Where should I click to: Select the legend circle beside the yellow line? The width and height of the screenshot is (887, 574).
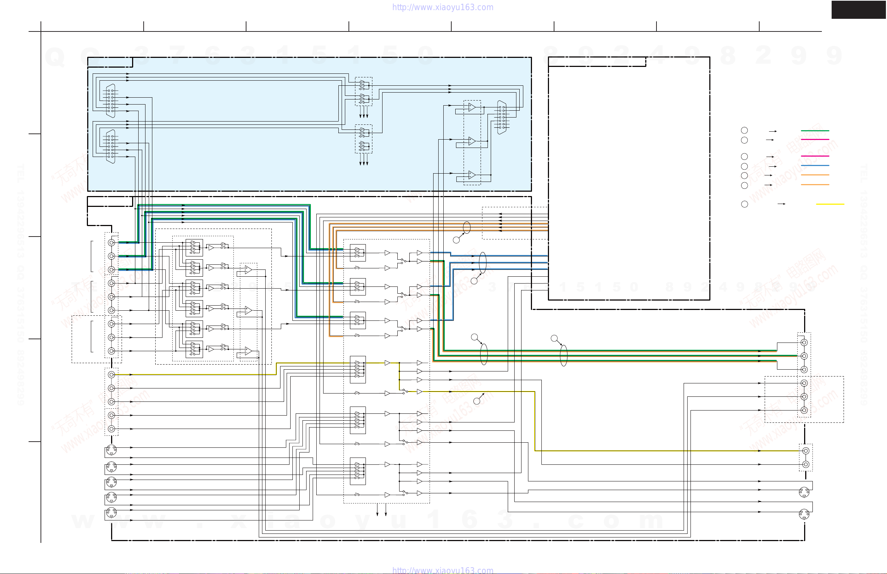(x=745, y=204)
